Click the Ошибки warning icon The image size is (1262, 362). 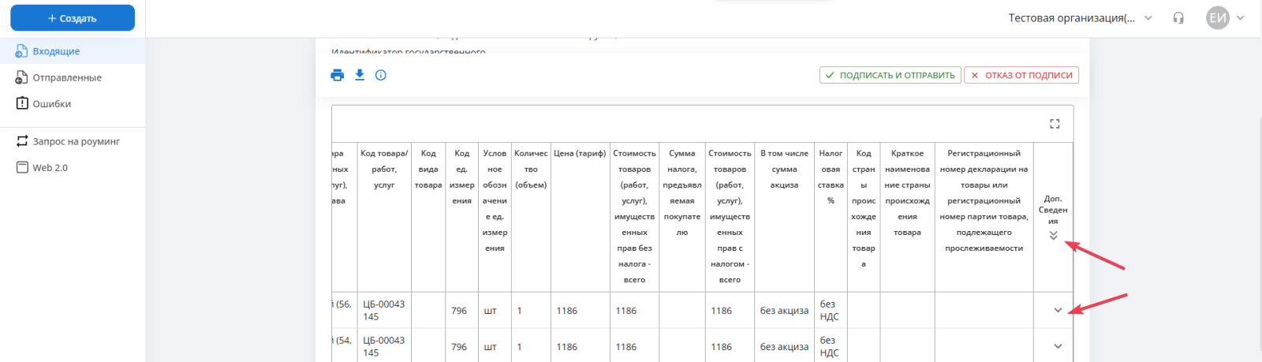[x=22, y=103]
